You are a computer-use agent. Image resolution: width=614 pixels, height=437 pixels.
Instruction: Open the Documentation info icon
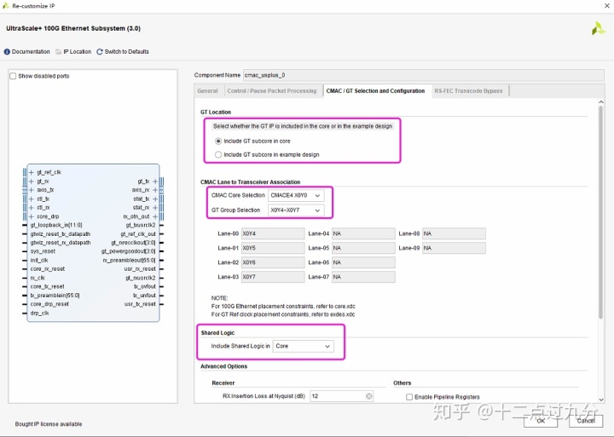pyautogui.click(x=7, y=52)
